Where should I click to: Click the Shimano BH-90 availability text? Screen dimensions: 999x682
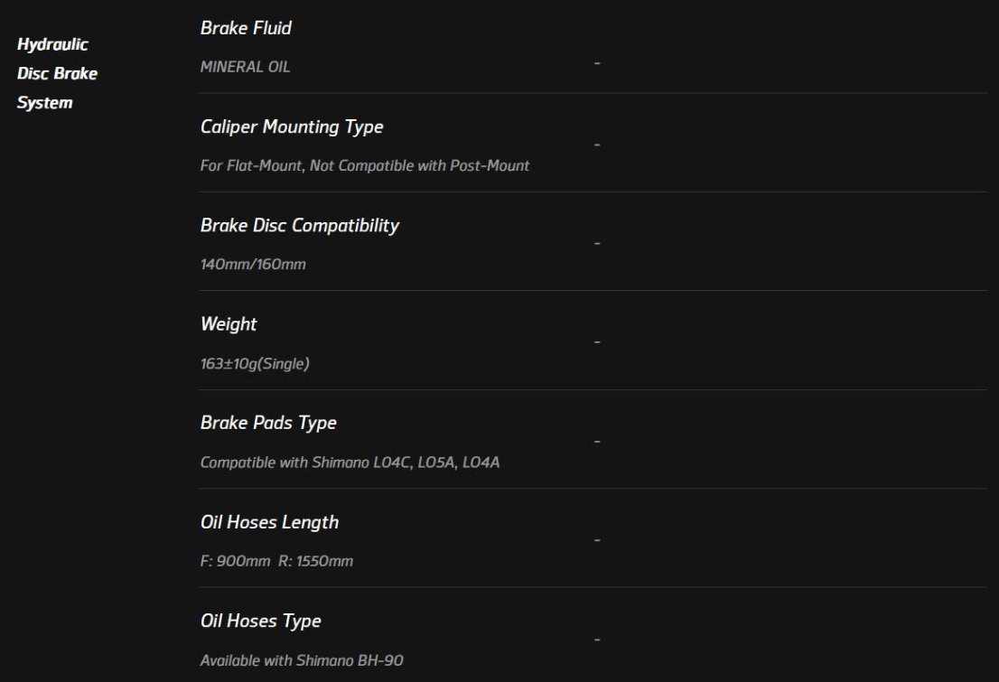pos(302,661)
